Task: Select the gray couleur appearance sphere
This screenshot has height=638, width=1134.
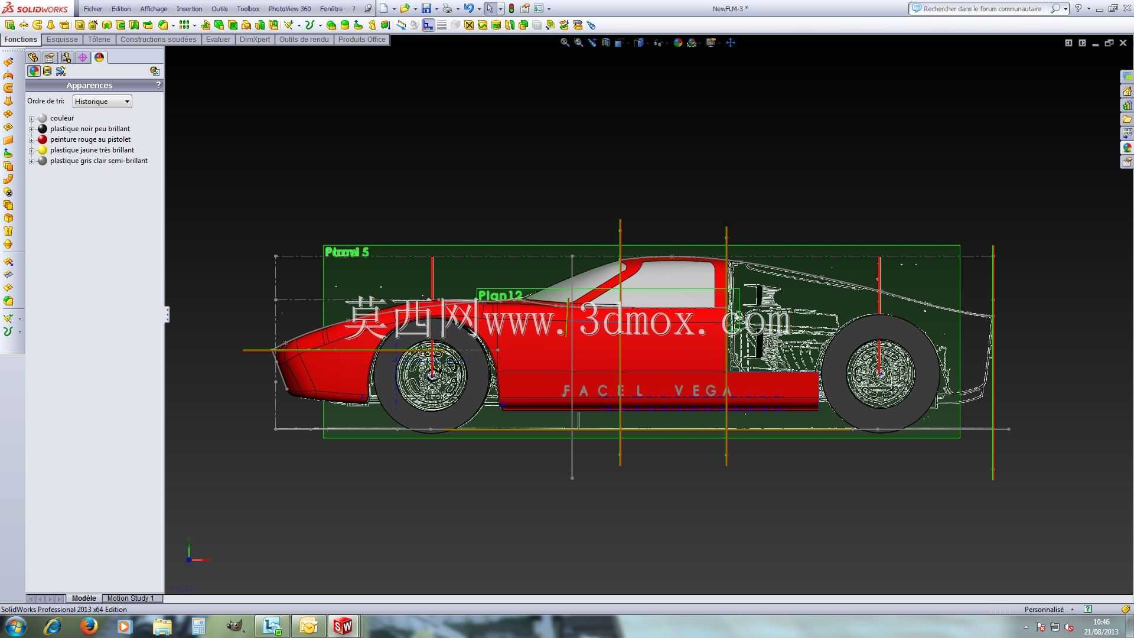Action: point(43,118)
